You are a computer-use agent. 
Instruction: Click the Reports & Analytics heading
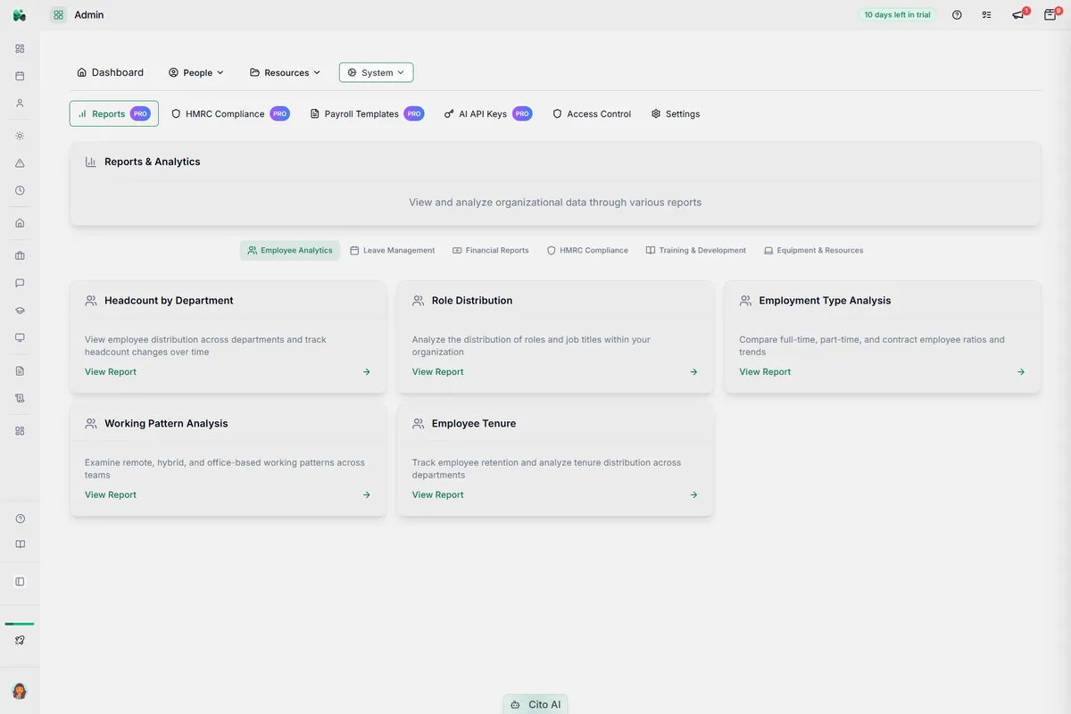153,162
